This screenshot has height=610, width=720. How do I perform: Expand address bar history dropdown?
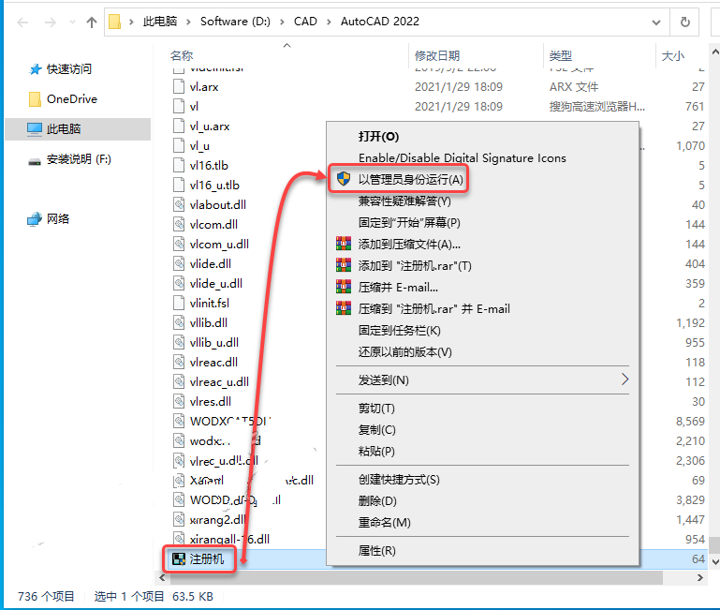656,22
